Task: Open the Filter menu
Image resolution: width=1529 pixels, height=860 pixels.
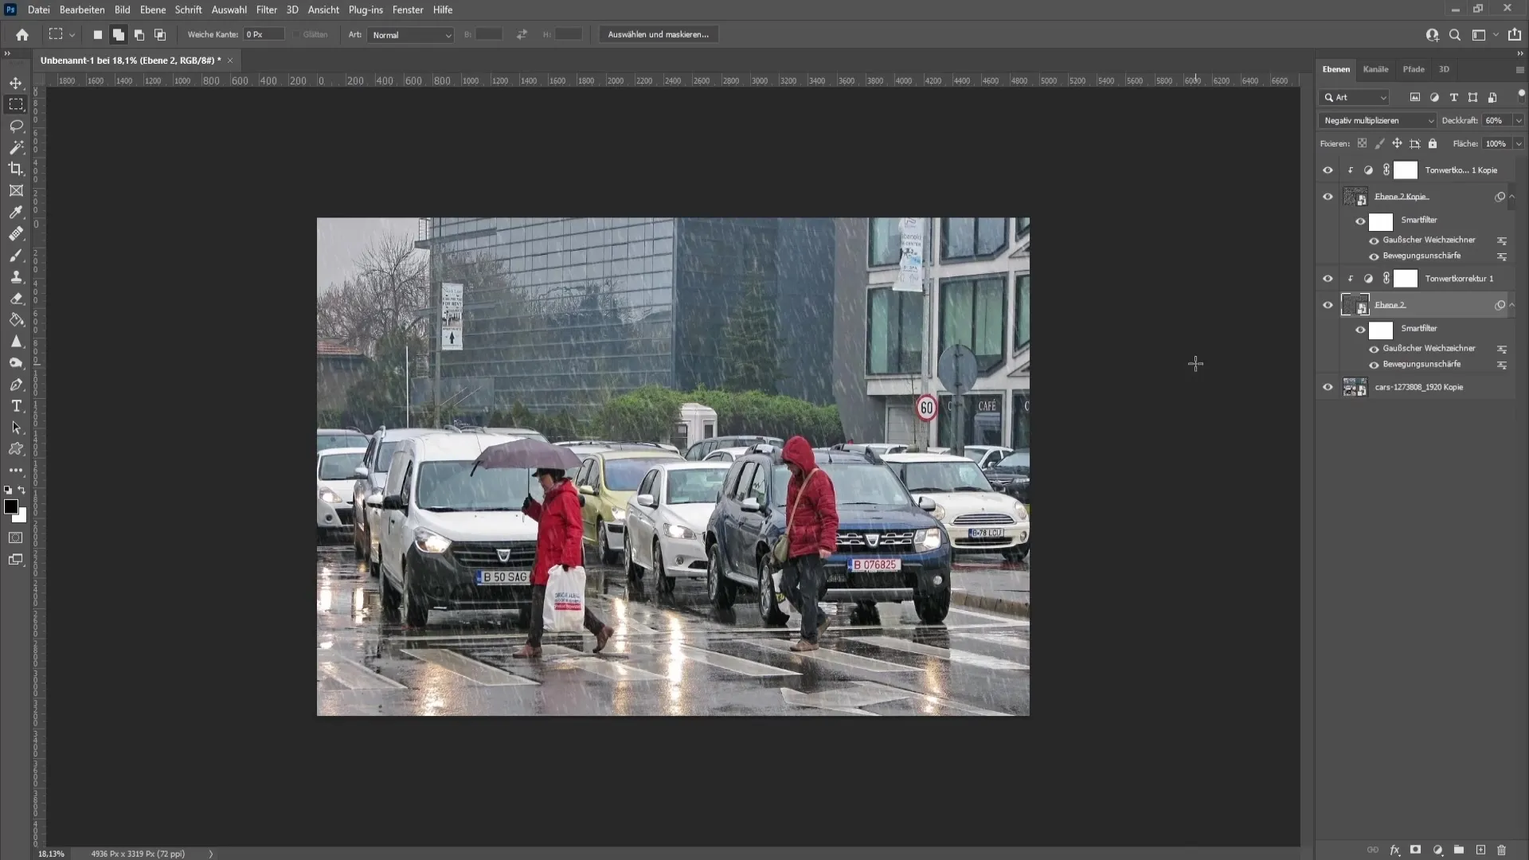Action: (x=266, y=10)
